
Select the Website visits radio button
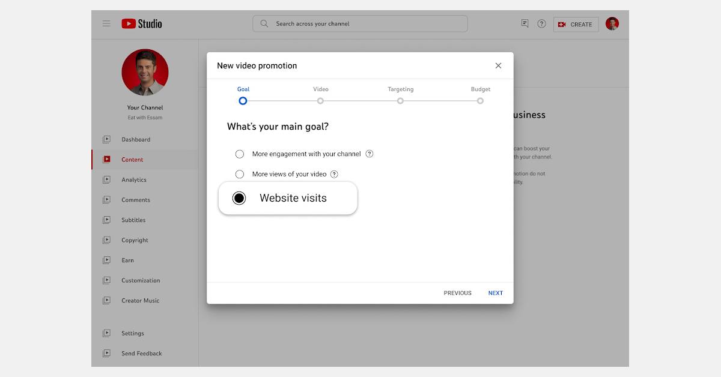(239, 198)
